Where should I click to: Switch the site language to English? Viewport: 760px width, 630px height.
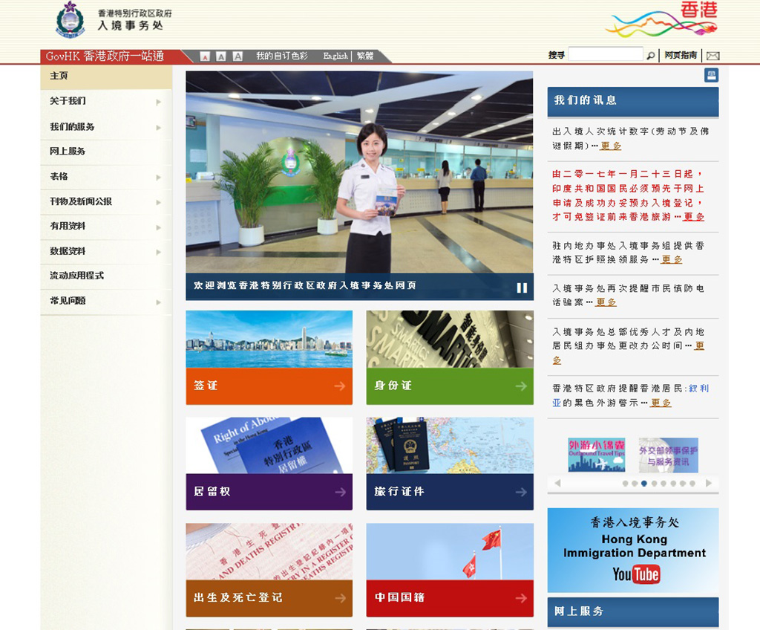[x=335, y=56]
